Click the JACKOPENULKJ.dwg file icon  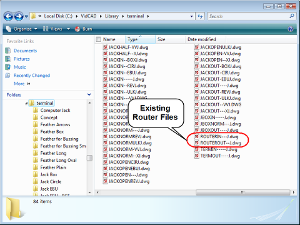coord(197,47)
